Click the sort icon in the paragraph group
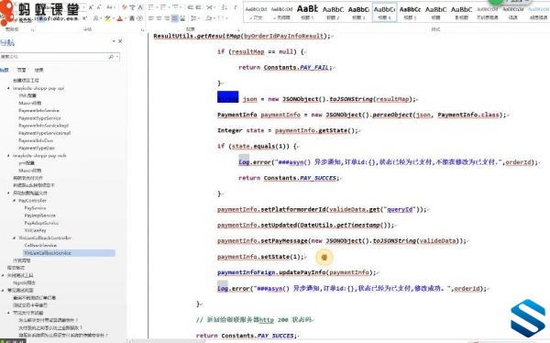 (x=224, y=7)
